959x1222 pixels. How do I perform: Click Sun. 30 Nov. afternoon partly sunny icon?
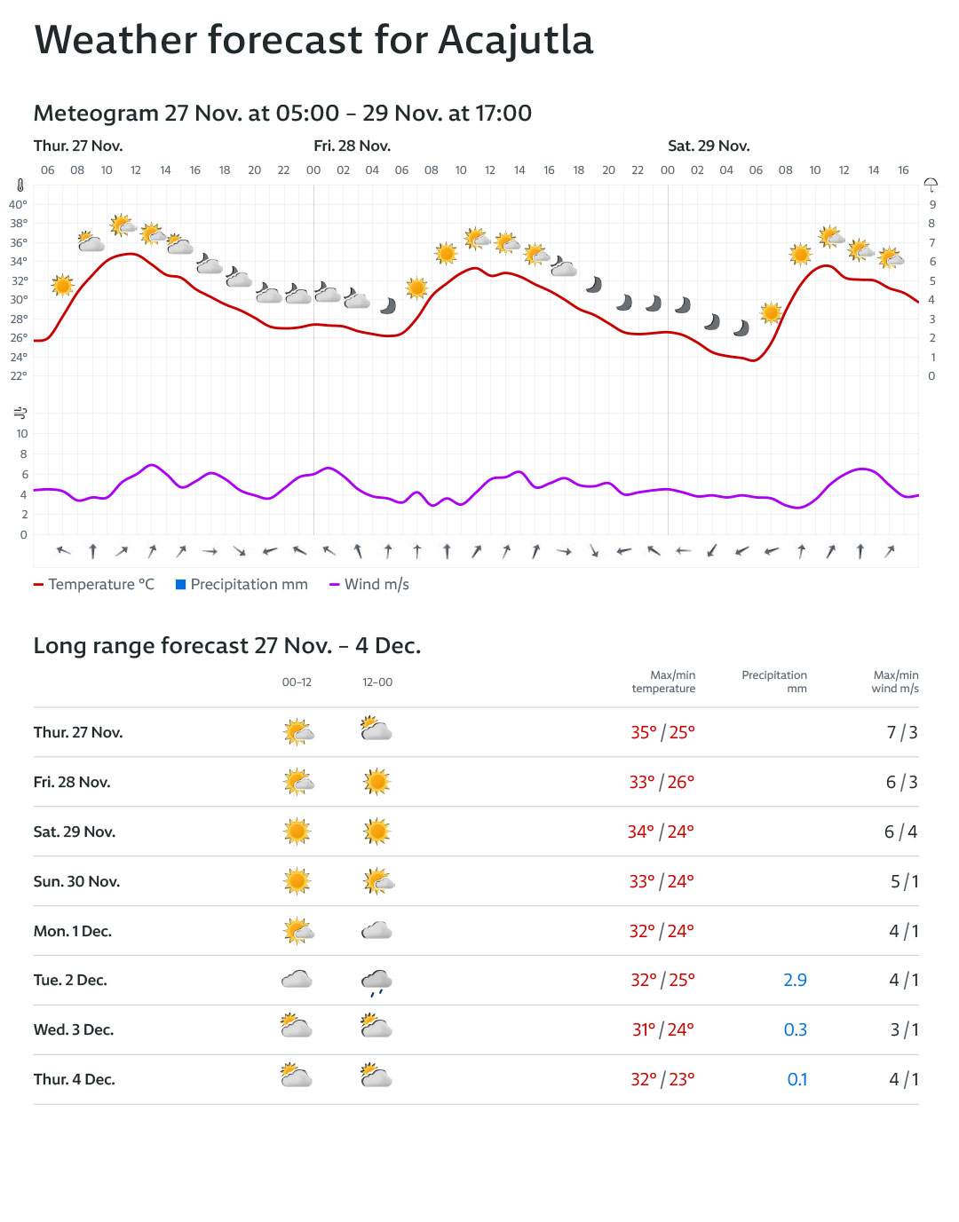[x=377, y=881]
